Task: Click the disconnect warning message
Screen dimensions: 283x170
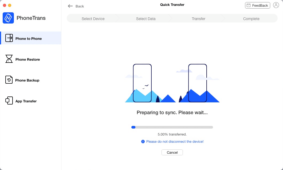Action: pyautogui.click(x=175, y=141)
